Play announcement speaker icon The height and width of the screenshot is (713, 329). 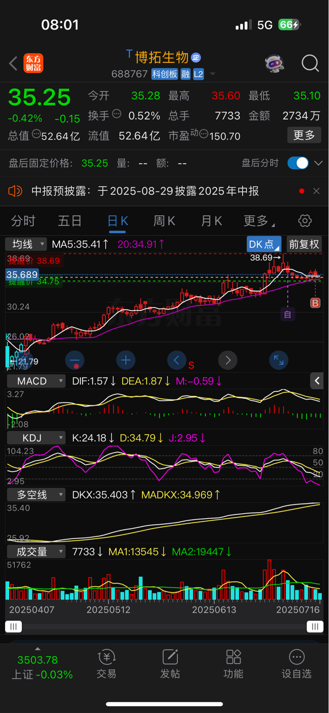(15, 191)
